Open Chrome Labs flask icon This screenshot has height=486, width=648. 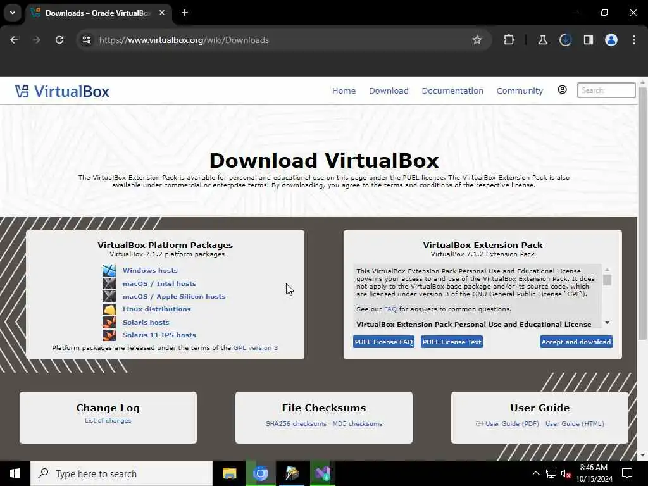tap(542, 40)
